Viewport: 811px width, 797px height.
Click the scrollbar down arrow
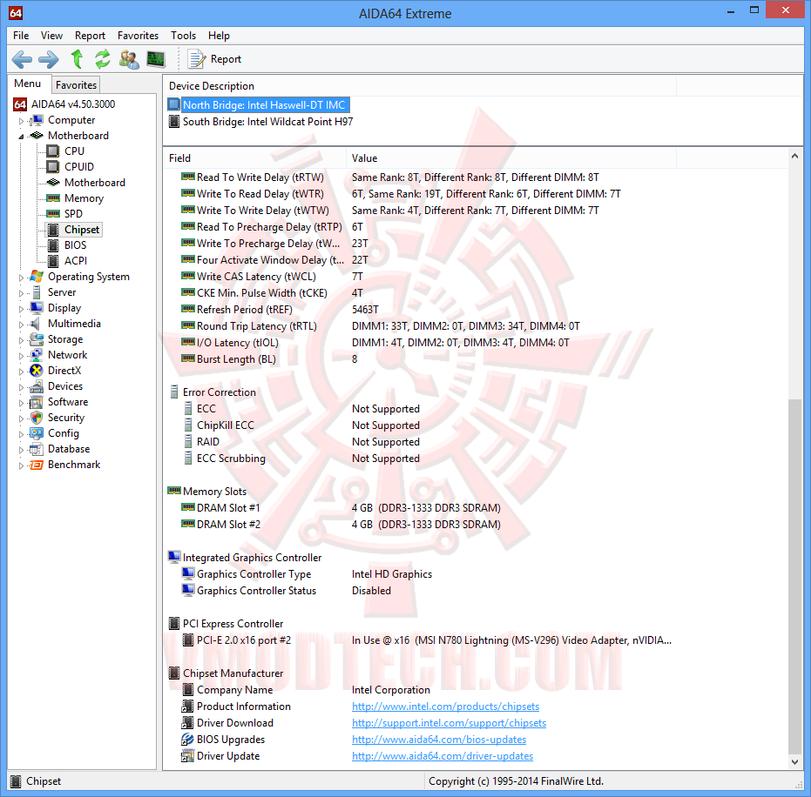point(795,762)
